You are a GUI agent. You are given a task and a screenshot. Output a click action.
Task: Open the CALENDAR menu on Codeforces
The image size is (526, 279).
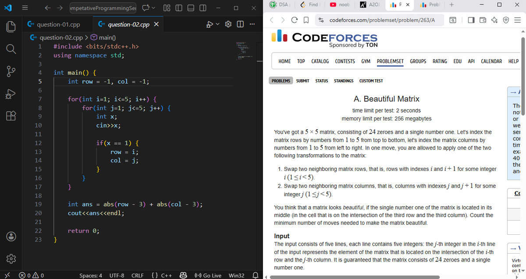(491, 61)
